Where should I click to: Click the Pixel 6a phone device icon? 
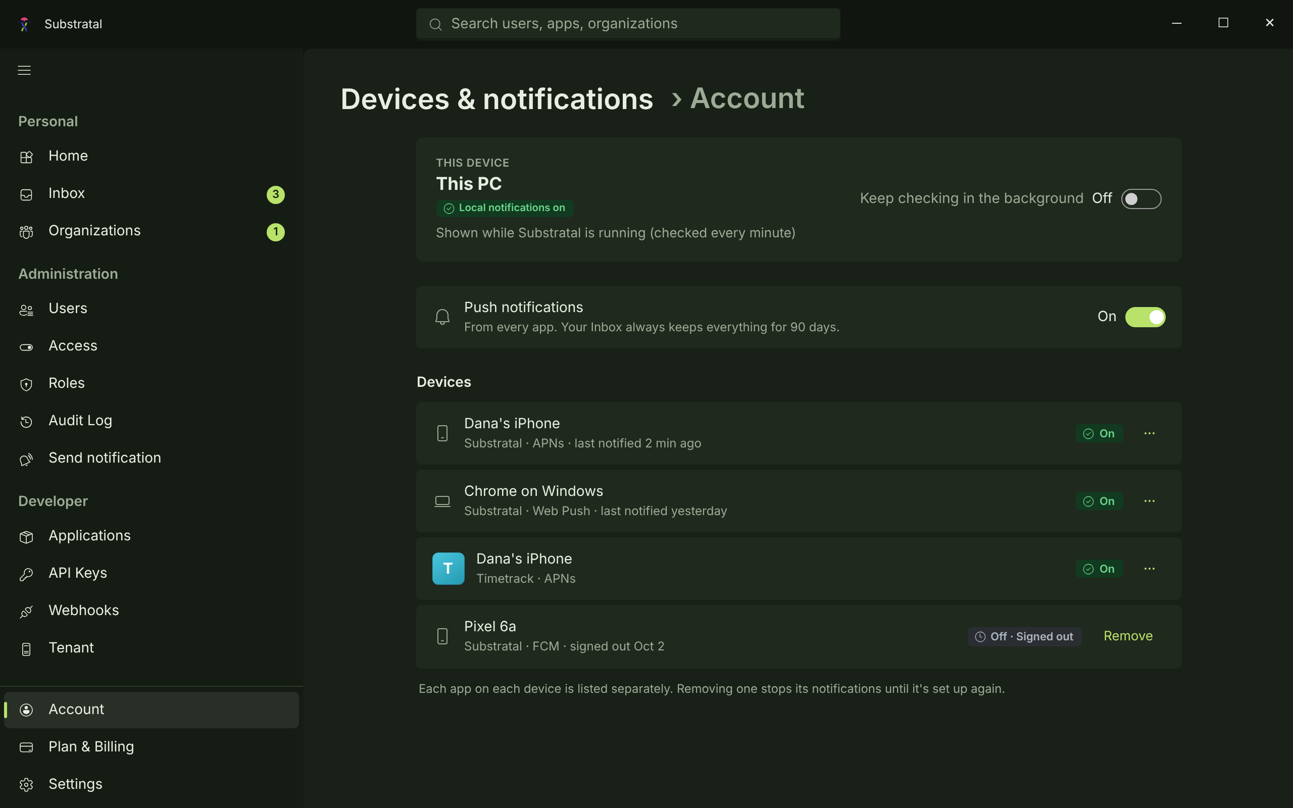click(x=442, y=636)
